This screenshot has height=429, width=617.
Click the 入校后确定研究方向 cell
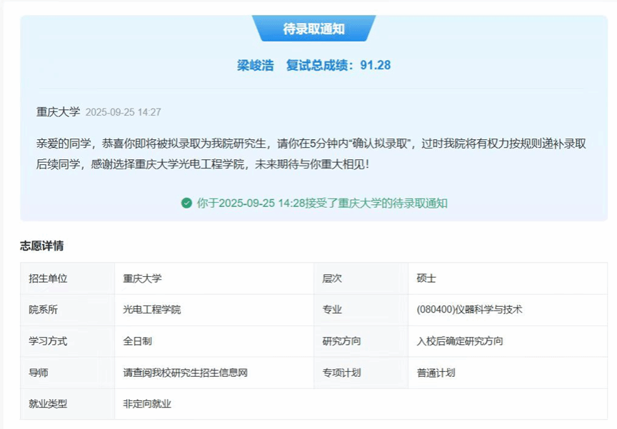(460, 341)
